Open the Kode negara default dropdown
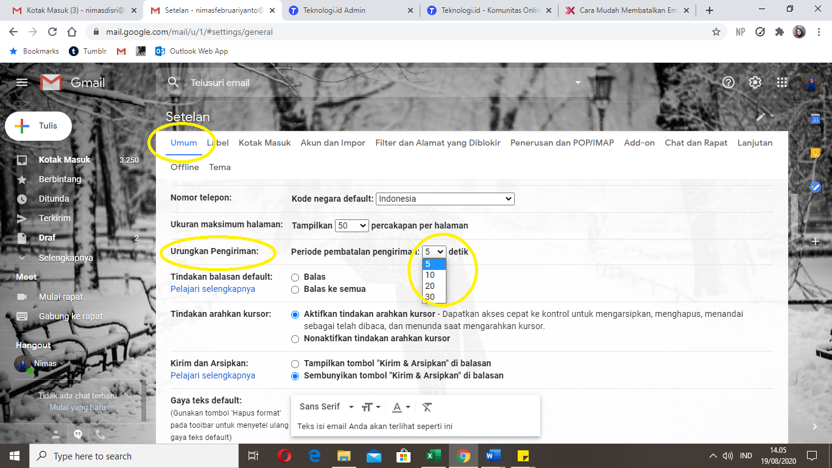This screenshot has height=468, width=832. [445, 199]
